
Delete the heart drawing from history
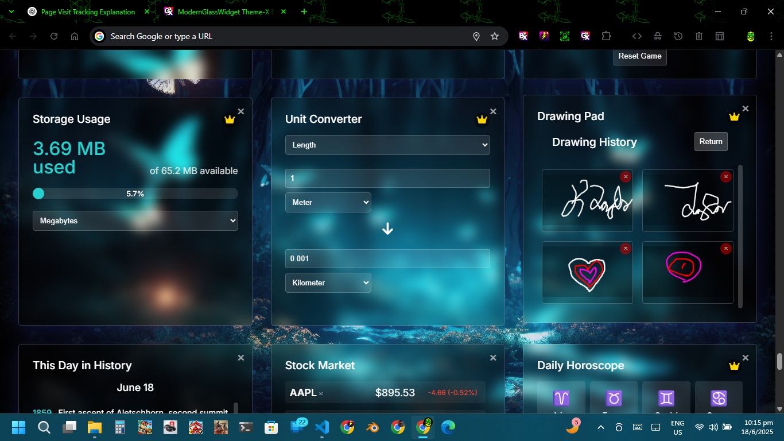pyautogui.click(x=626, y=249)
